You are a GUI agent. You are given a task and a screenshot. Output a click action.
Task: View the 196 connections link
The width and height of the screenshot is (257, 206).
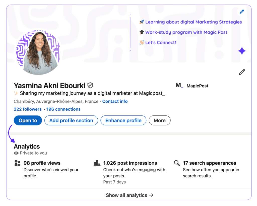pyautogui.click(x=63, y=109)
